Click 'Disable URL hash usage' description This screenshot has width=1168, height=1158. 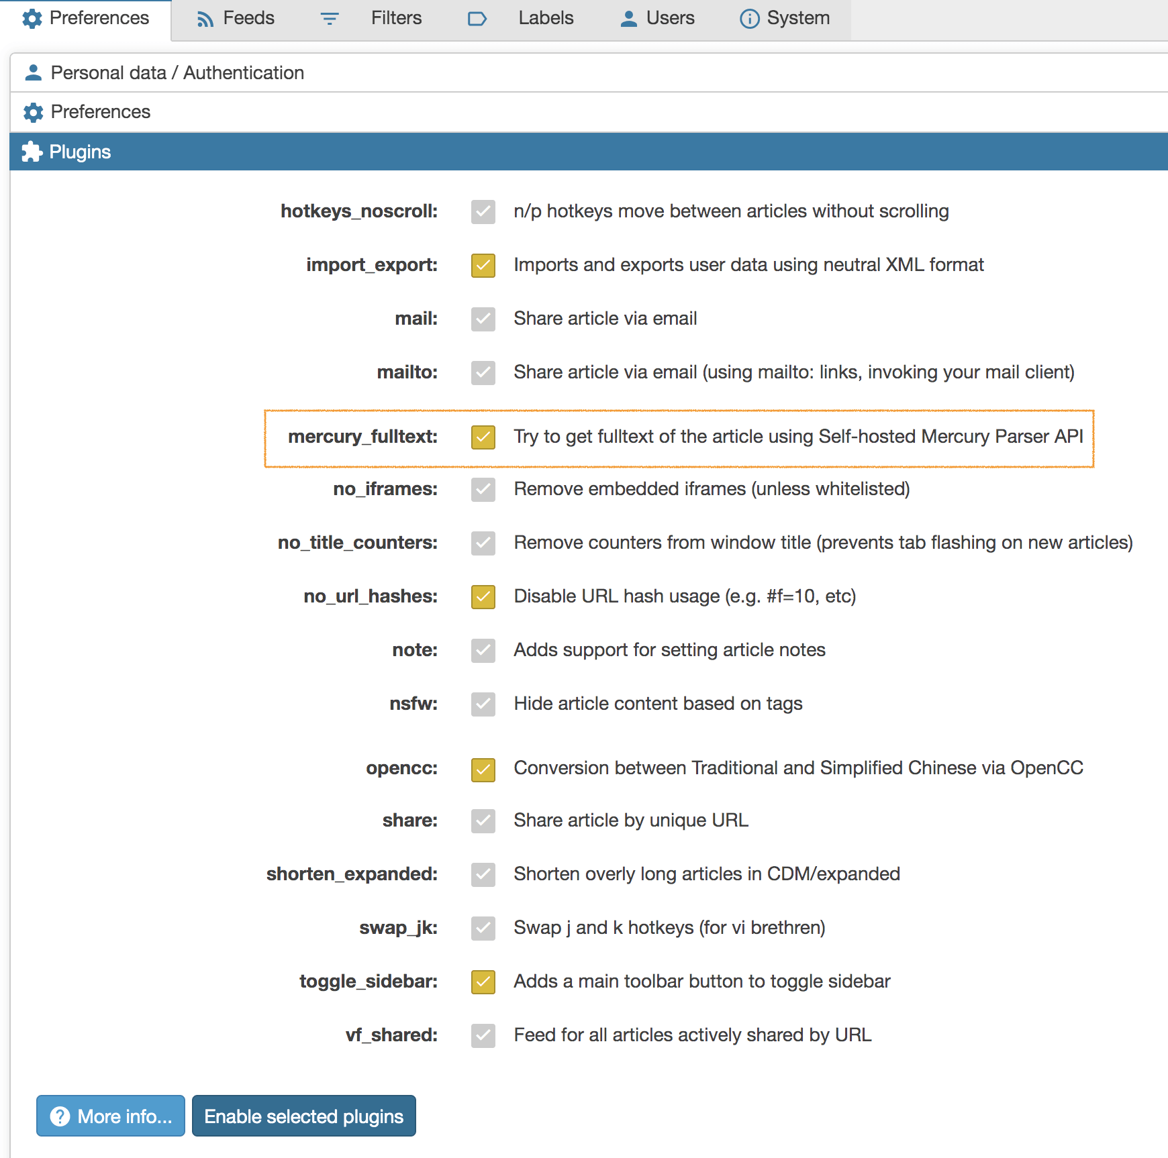685,596
